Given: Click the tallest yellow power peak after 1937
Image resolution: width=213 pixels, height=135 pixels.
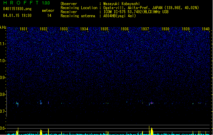Looking at the screenshot, I should tap(149, 130).
